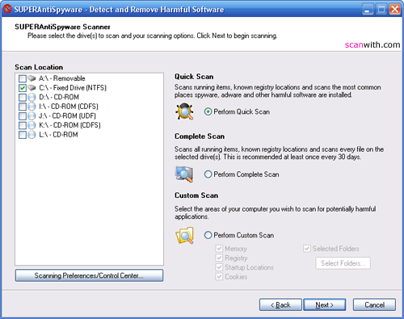
Task: Check the A:\ Removable drive checkbox
Action: pos(23,78)
